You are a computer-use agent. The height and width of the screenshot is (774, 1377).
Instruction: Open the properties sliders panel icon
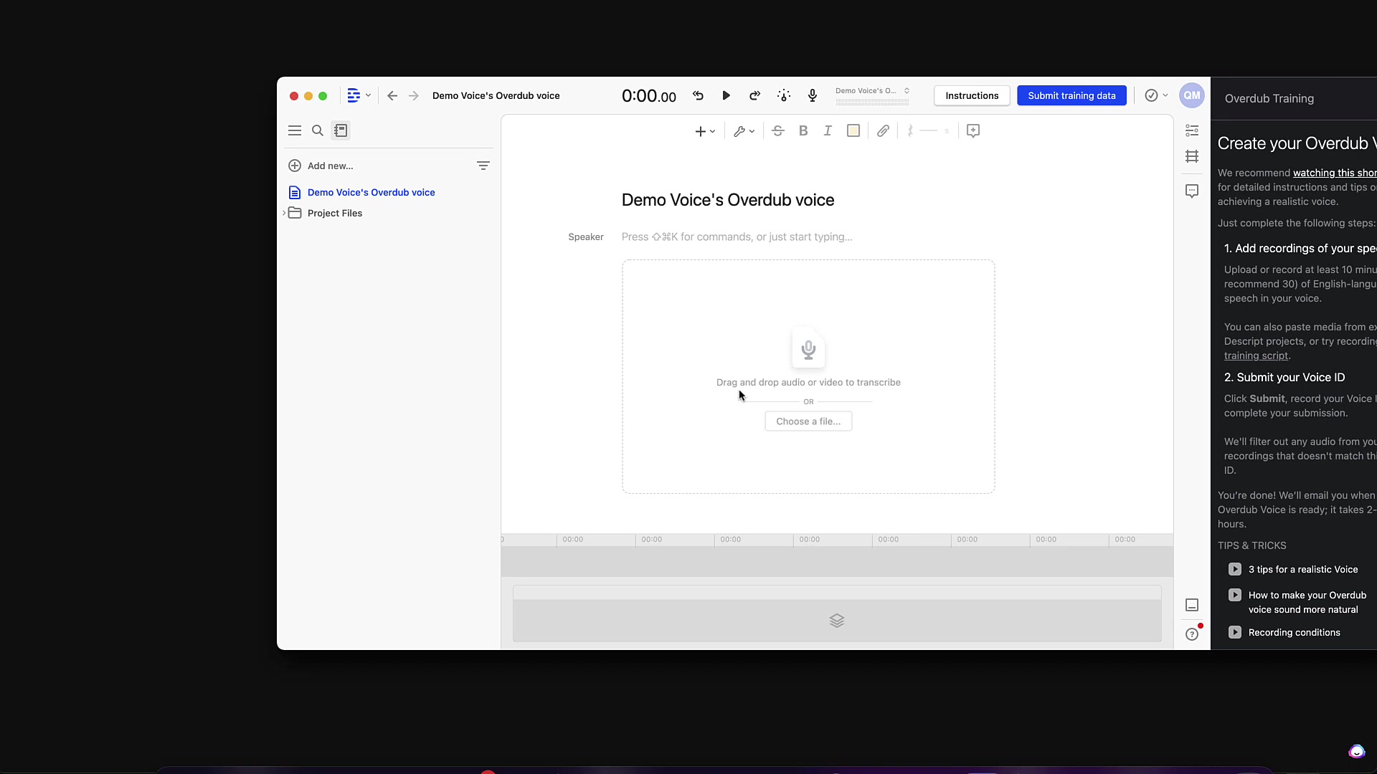tap(1192, 130)
